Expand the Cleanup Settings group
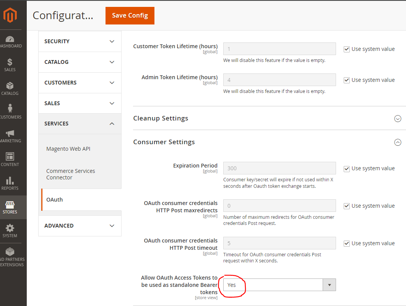This screenshot has width=406, height=306. pos(398,119)
